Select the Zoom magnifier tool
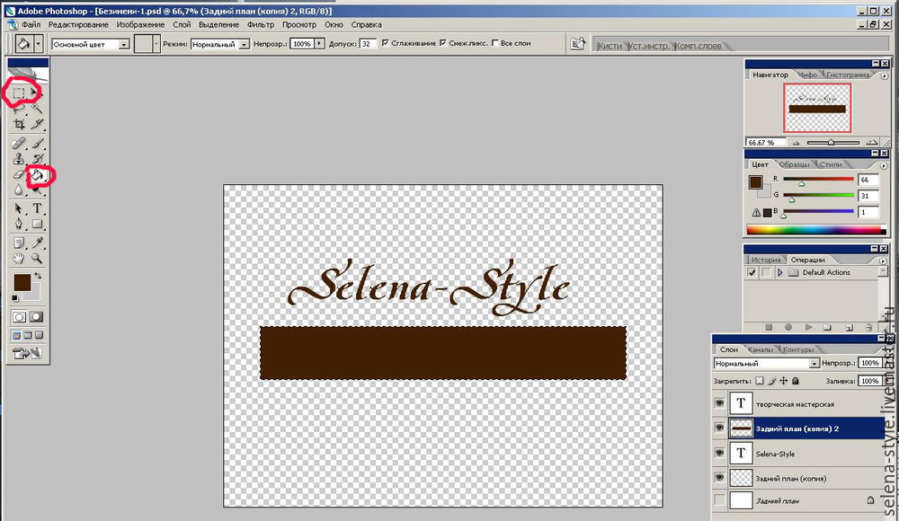The image size is (899, 521). [37, 259]
